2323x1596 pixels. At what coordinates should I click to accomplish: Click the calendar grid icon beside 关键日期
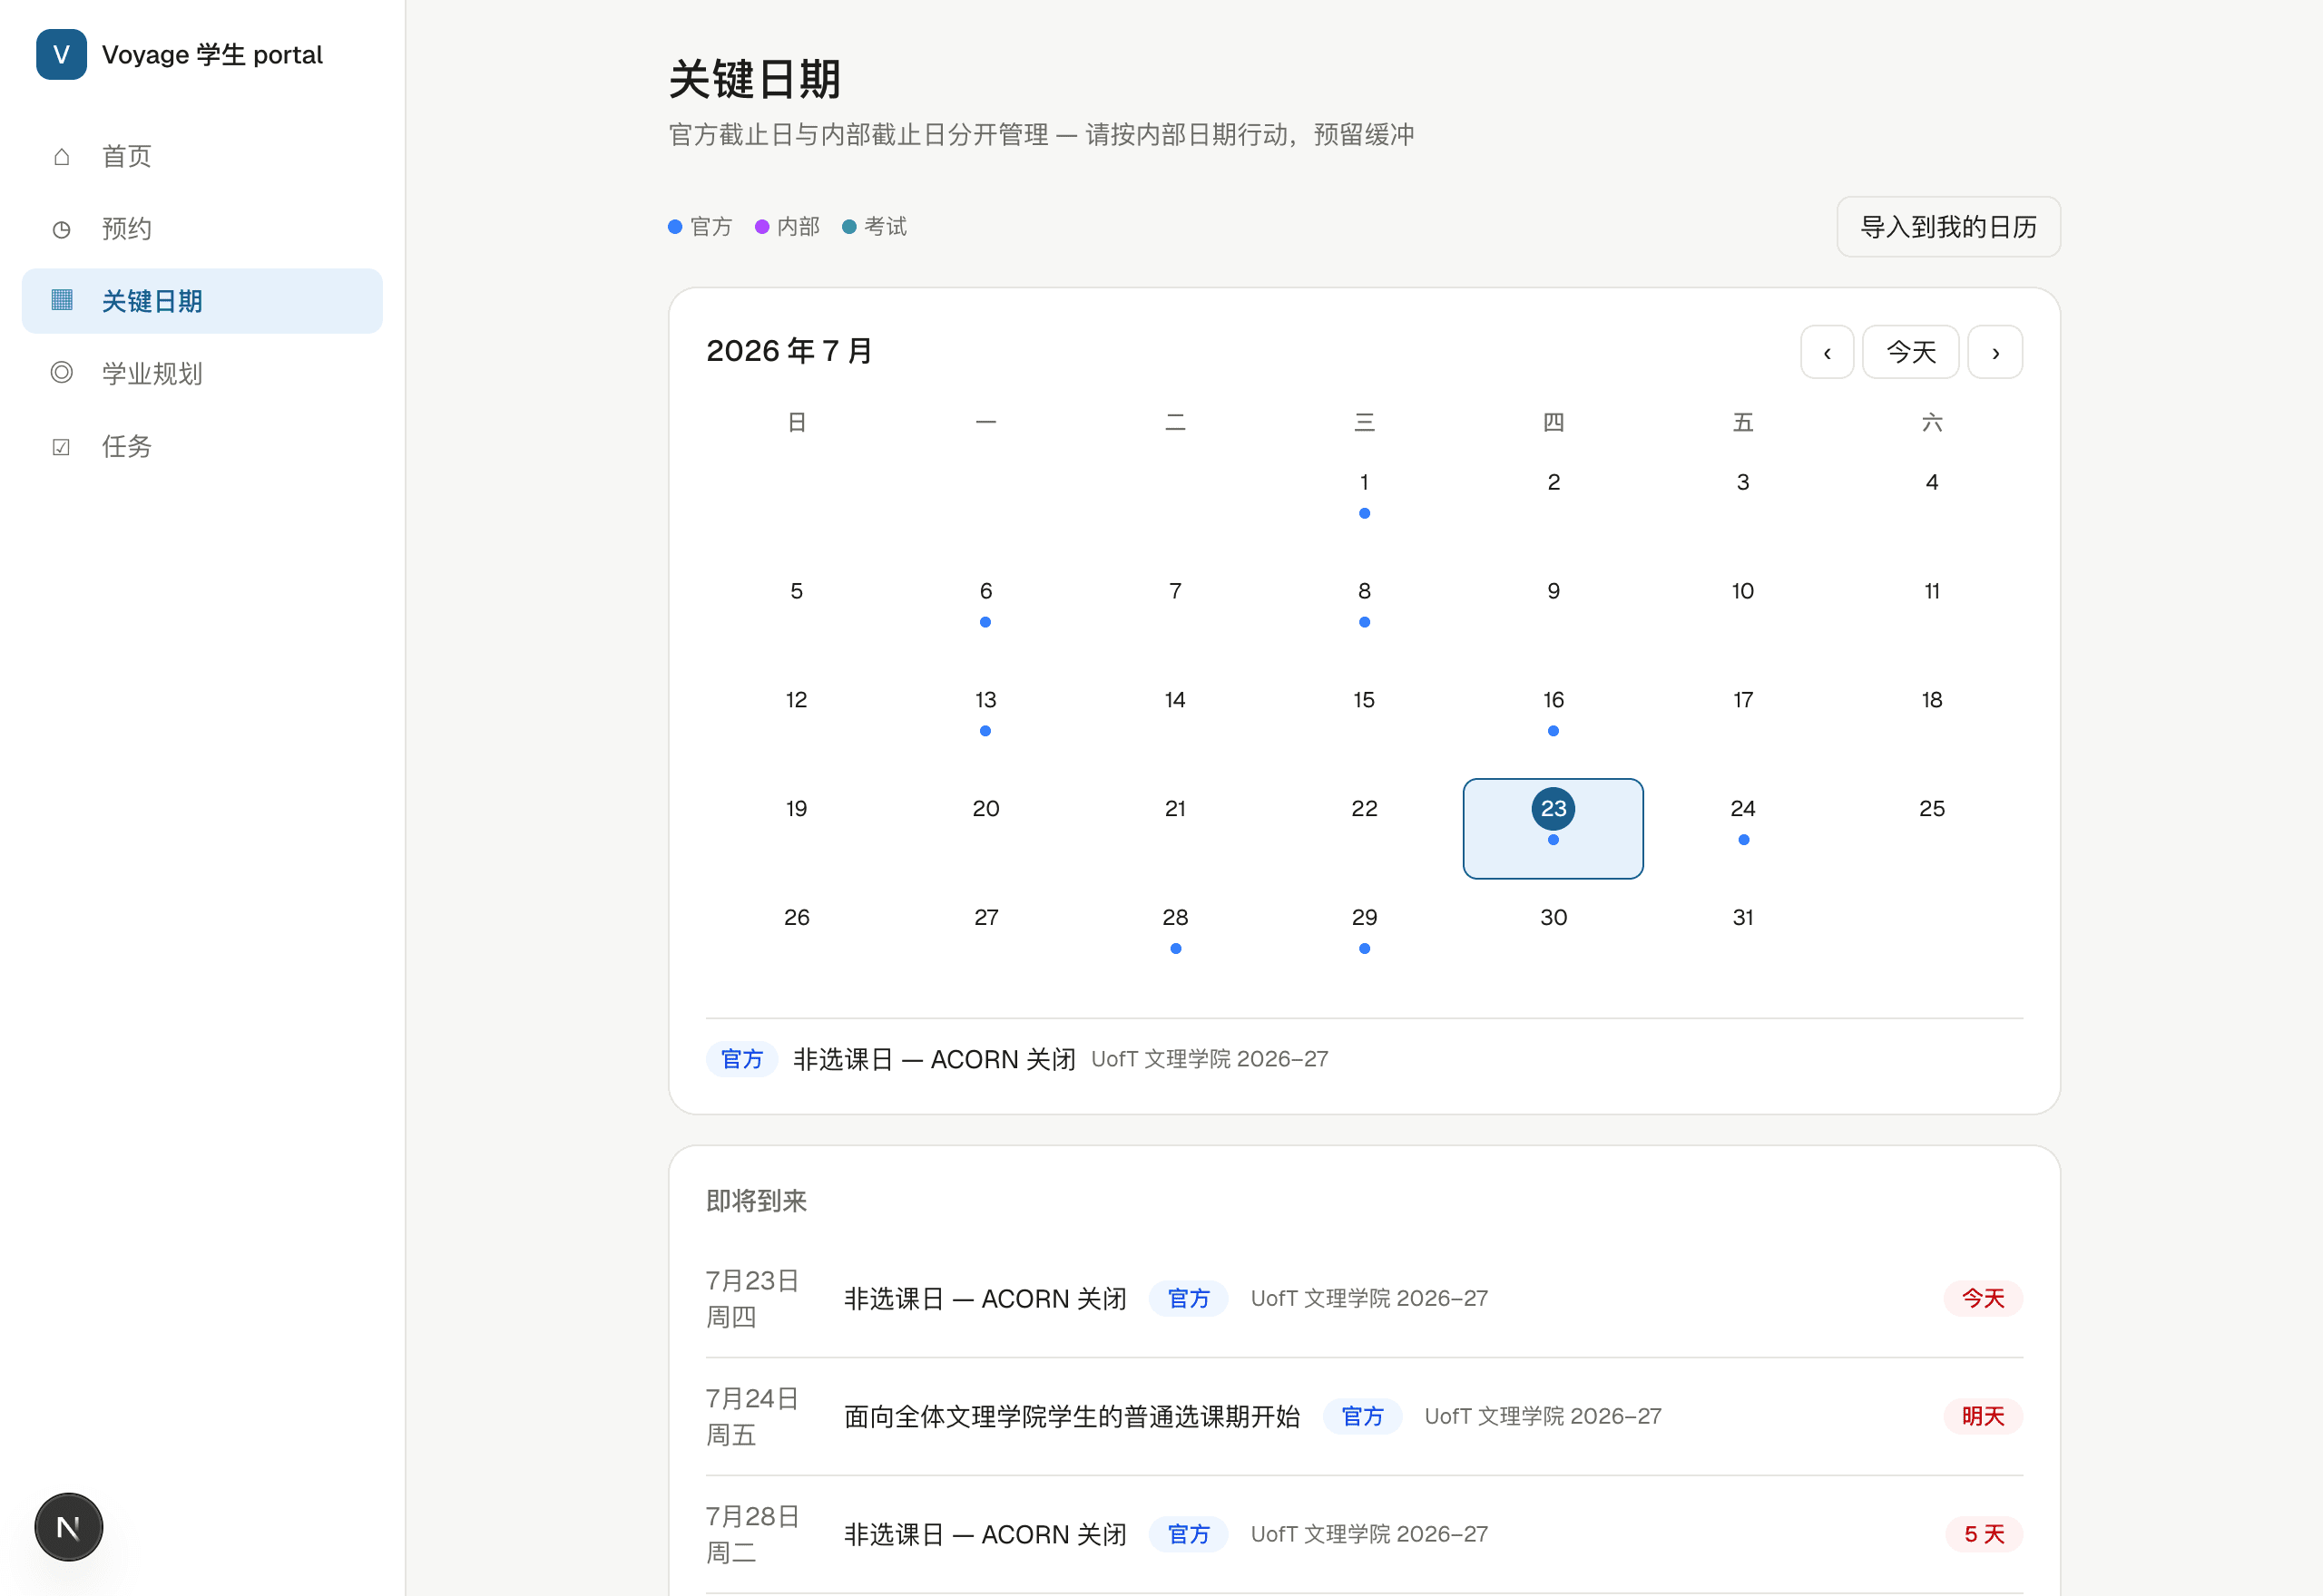pos(62,300)
